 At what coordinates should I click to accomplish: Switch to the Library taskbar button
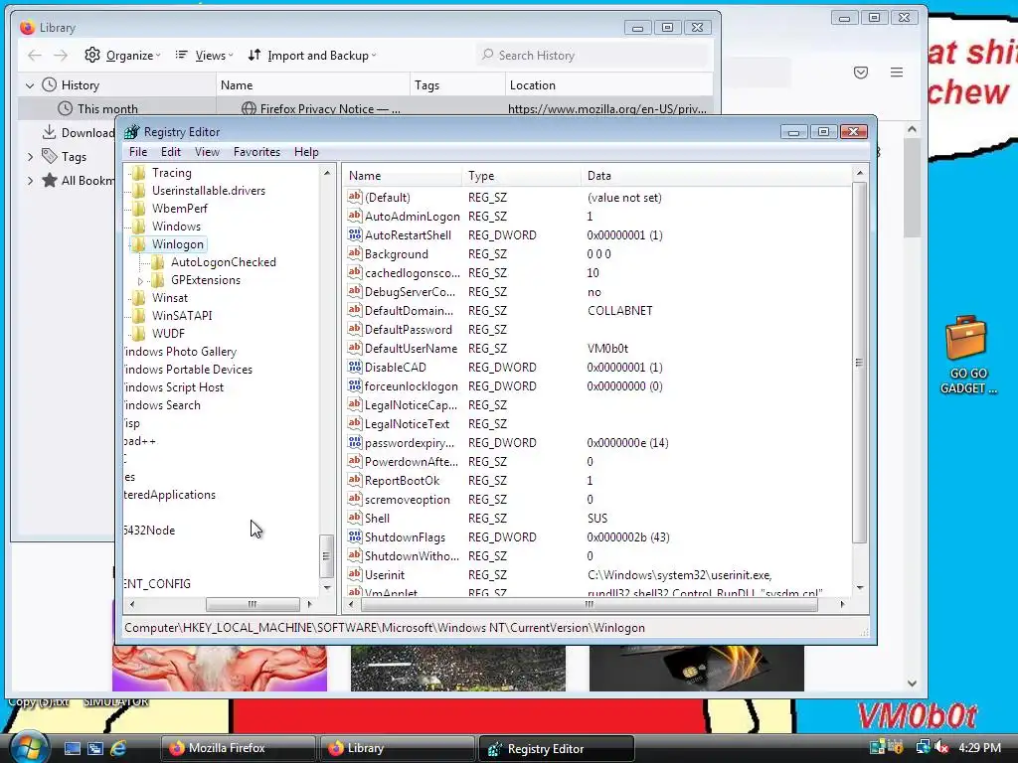click(397, 748)
